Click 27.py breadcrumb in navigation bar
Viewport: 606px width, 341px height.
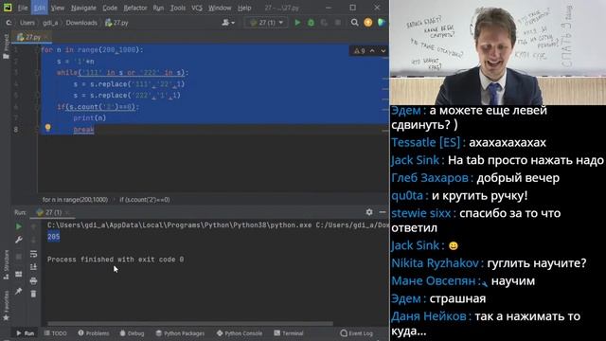116,23
